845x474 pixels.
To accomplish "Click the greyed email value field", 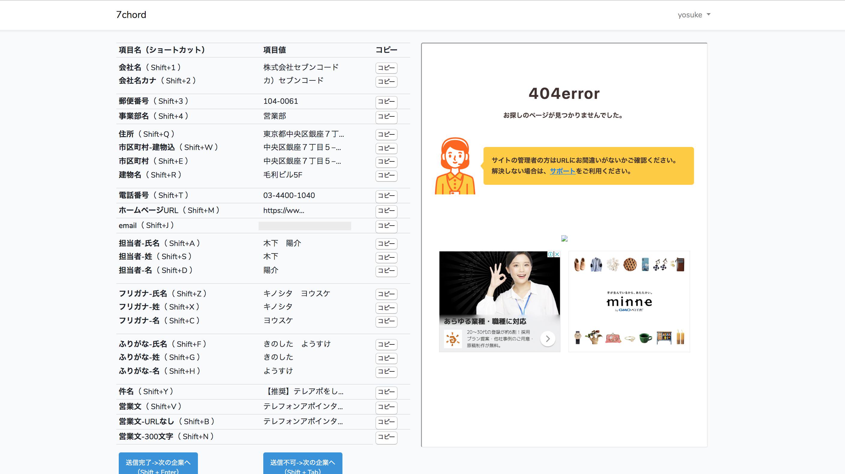I will coord(304,226).
